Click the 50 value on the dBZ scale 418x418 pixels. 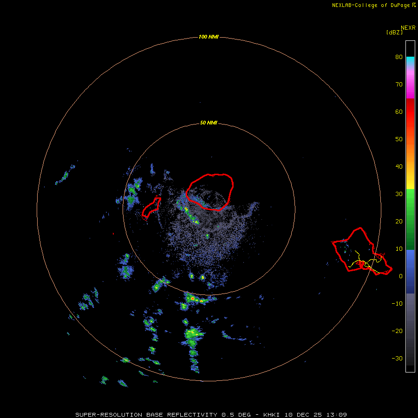(399, 139)
